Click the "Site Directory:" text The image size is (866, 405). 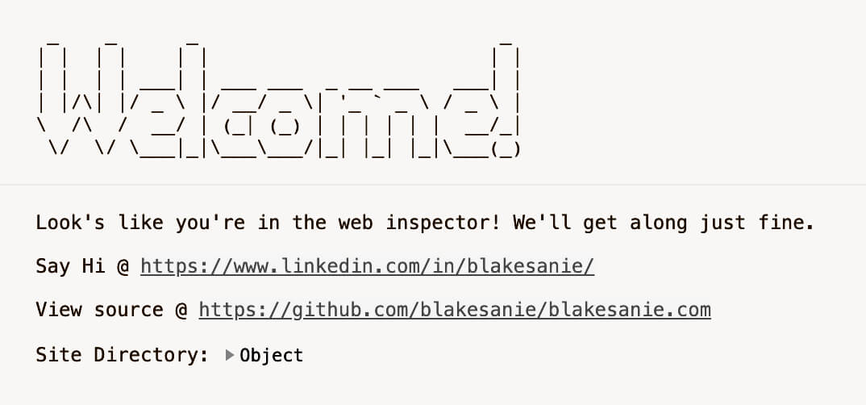click(122, 355)
